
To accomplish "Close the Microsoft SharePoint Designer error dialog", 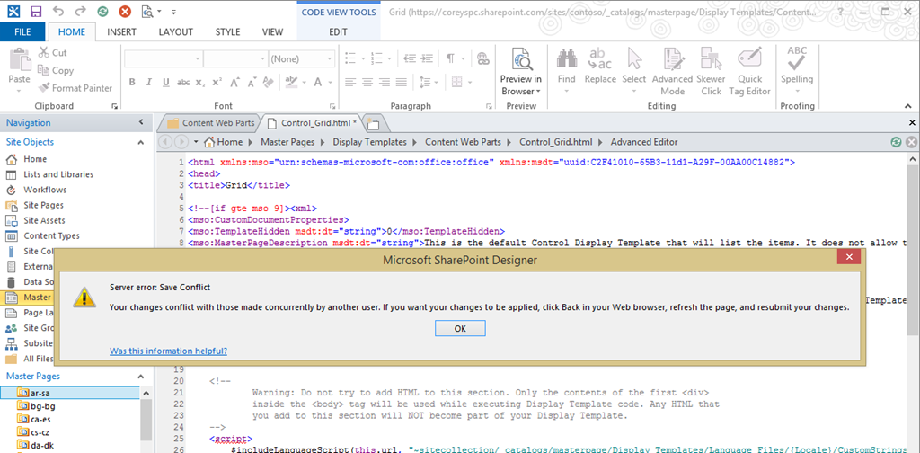I will 849,256.
